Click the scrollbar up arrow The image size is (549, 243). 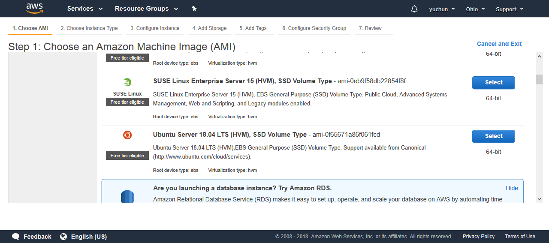click(x=539, y=56)
